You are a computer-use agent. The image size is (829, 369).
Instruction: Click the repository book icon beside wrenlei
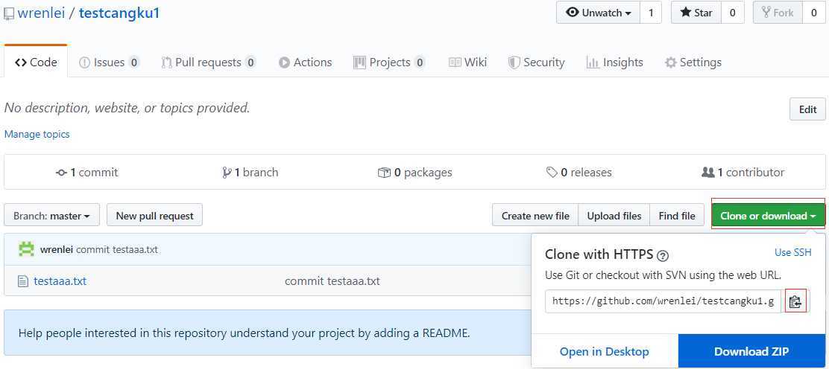9,13
